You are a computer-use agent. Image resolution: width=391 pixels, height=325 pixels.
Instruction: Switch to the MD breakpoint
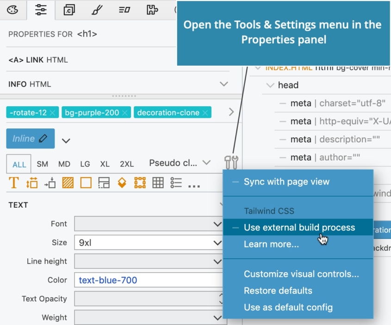64,164
